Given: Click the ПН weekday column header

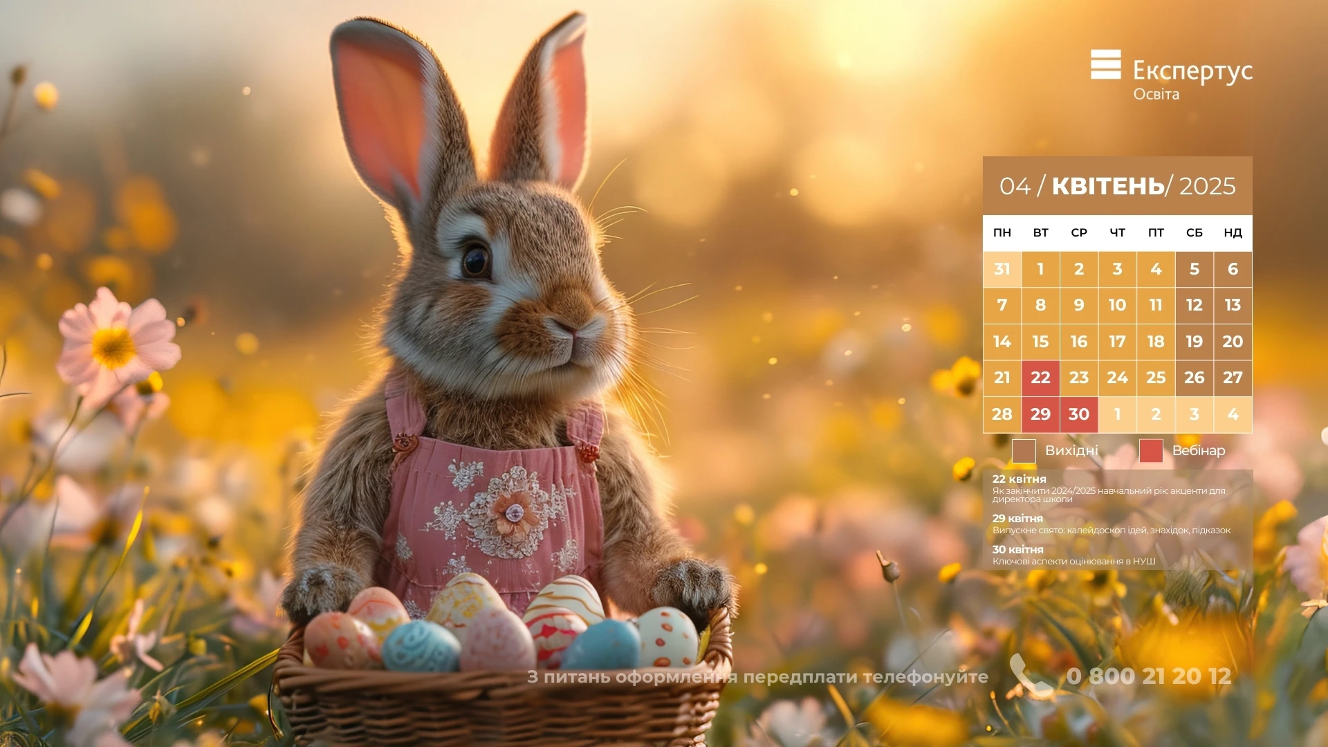Looking at the screenshot, I should click(x=1002, y=233).
